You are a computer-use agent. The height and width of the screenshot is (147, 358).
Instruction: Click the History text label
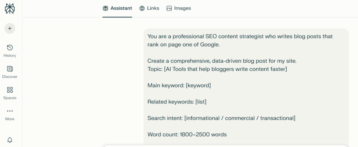pyautogui.click(x=10, y=56)
